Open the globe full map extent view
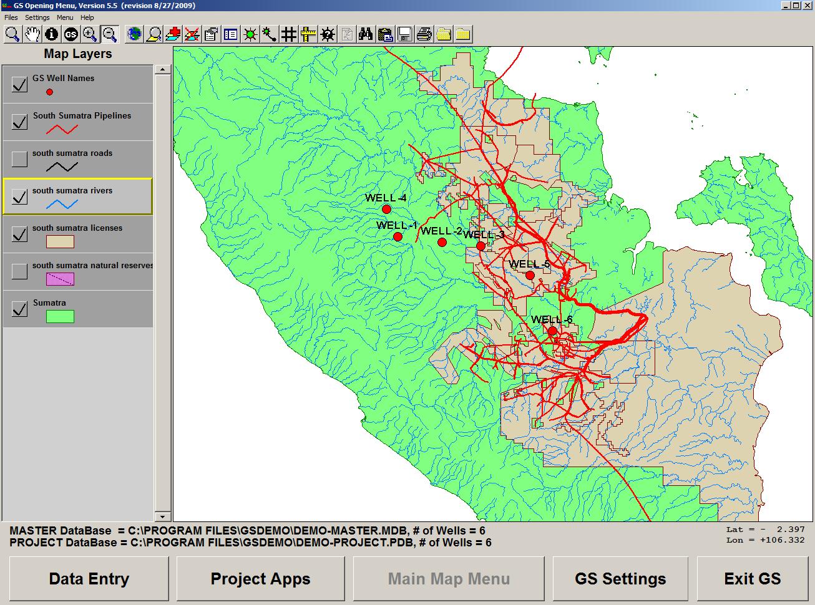 pyautogui.click(x=133, y=34)
